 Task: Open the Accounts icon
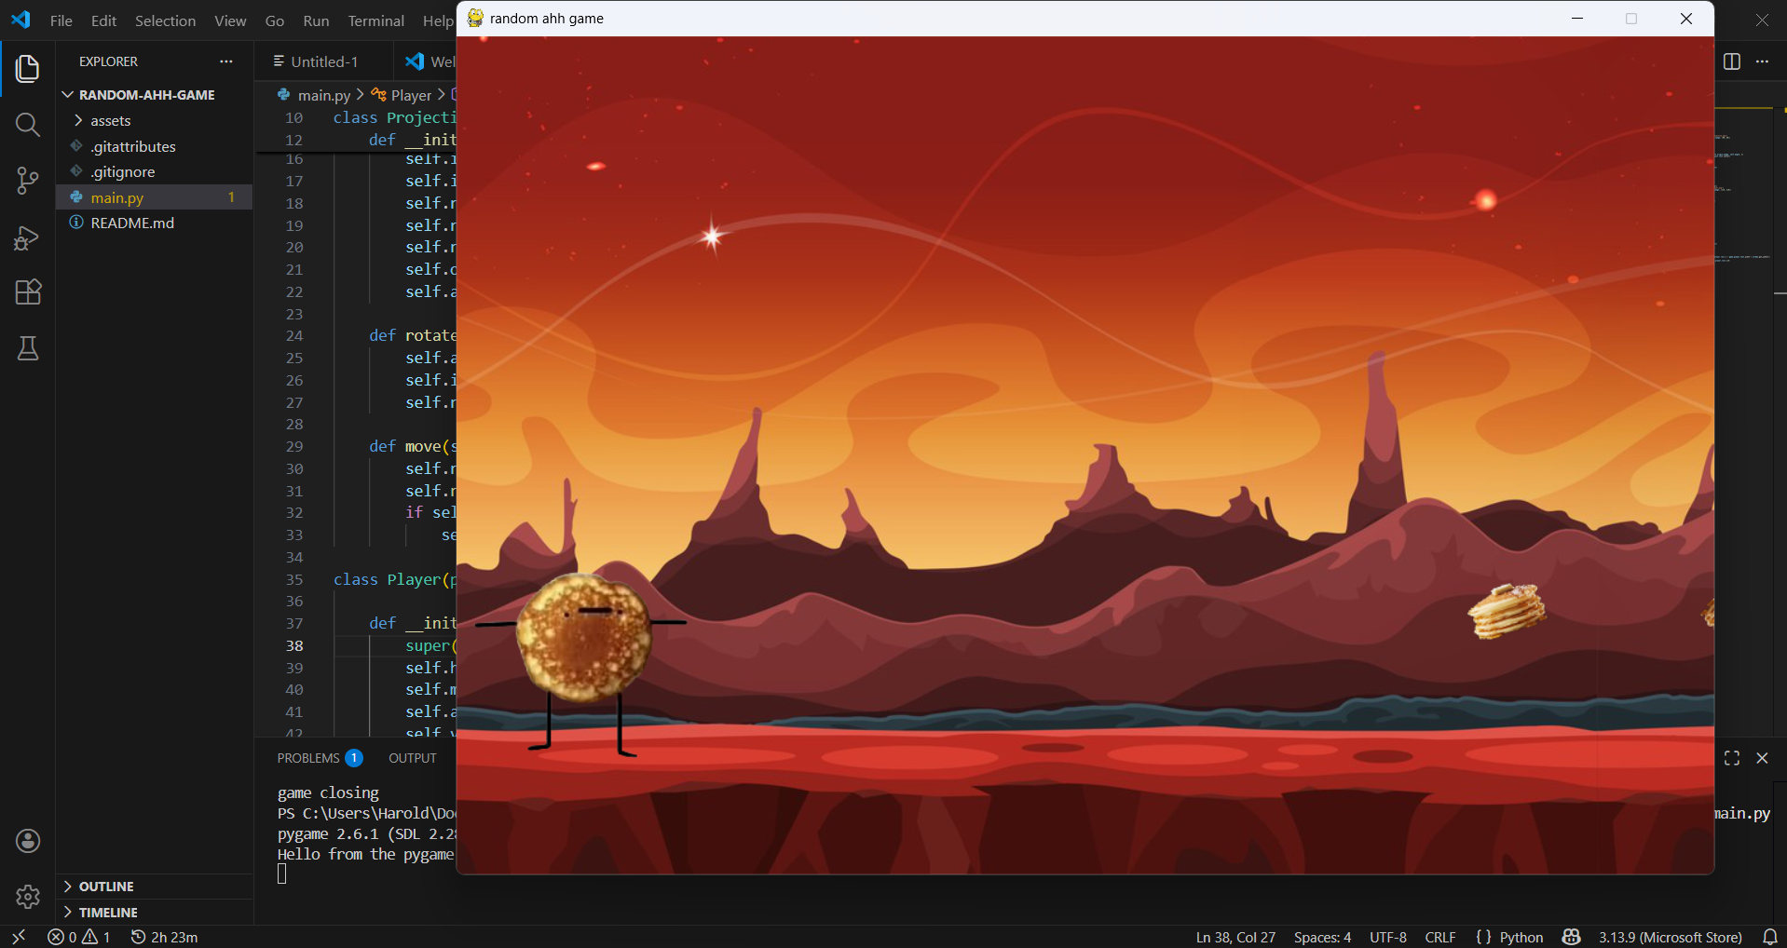pos(28,841)
